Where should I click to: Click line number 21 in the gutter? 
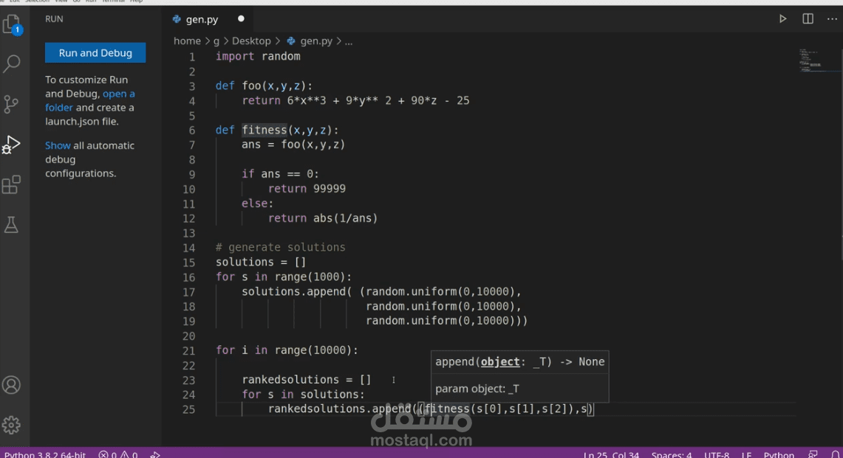188,350
